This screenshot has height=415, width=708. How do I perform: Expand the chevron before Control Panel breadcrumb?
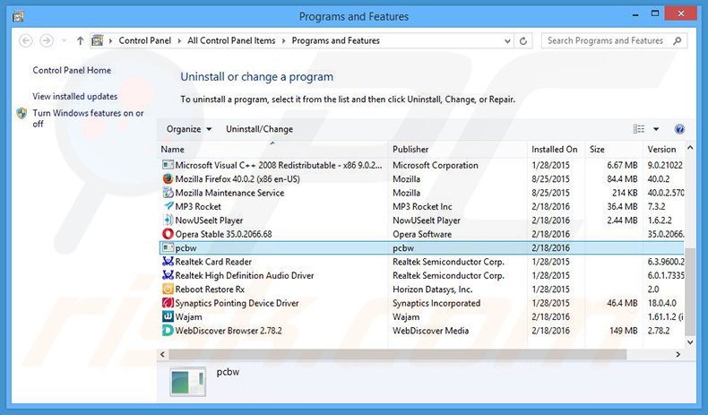pos(110,40)
